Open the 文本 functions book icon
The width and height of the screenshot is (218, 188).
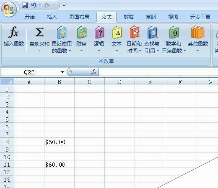(117, 32)
